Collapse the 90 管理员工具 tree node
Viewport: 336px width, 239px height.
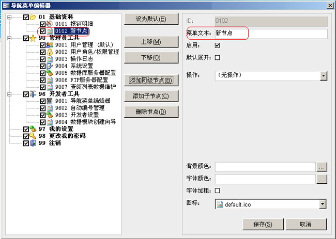click(9, 38)
